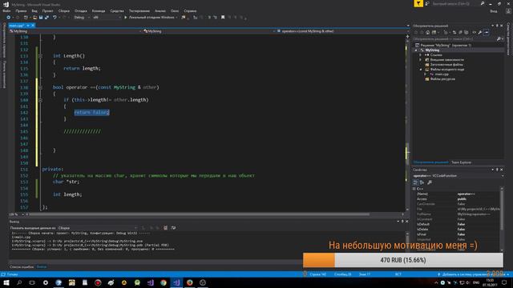Open the Properties object selector dropdown

pos(458,176)
